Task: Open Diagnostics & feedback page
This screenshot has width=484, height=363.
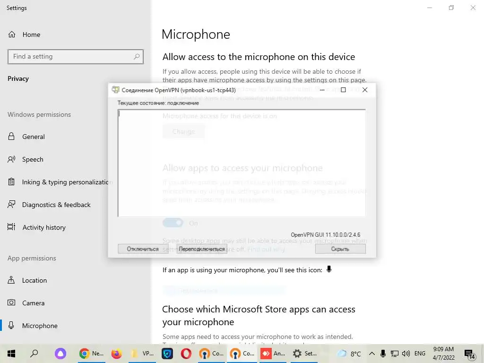Action: pyautogui.click(x=56, y=205)
